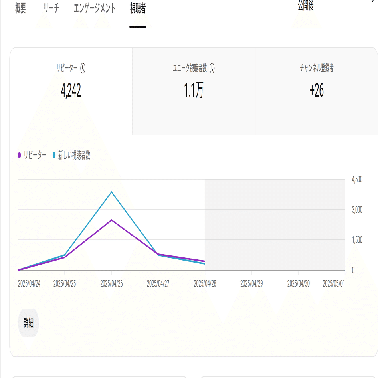
Task: Click the 詳細 button below the chart
Action: tap(28, 323)
